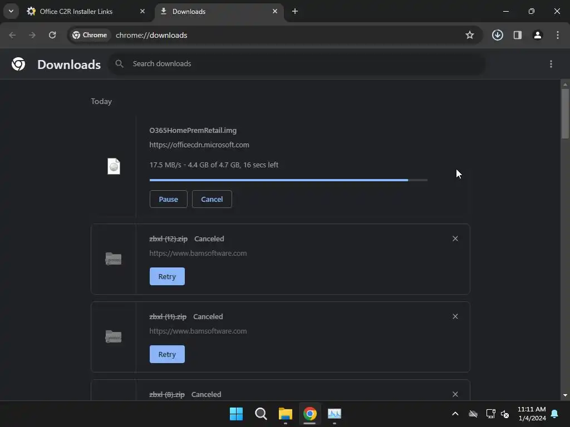This screenshot has width=570, height=427.
Task: Open the profile avatar menu
Action: 538,35
